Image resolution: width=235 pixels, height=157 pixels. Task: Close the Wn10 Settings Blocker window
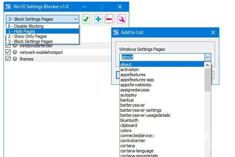(120, 7)
